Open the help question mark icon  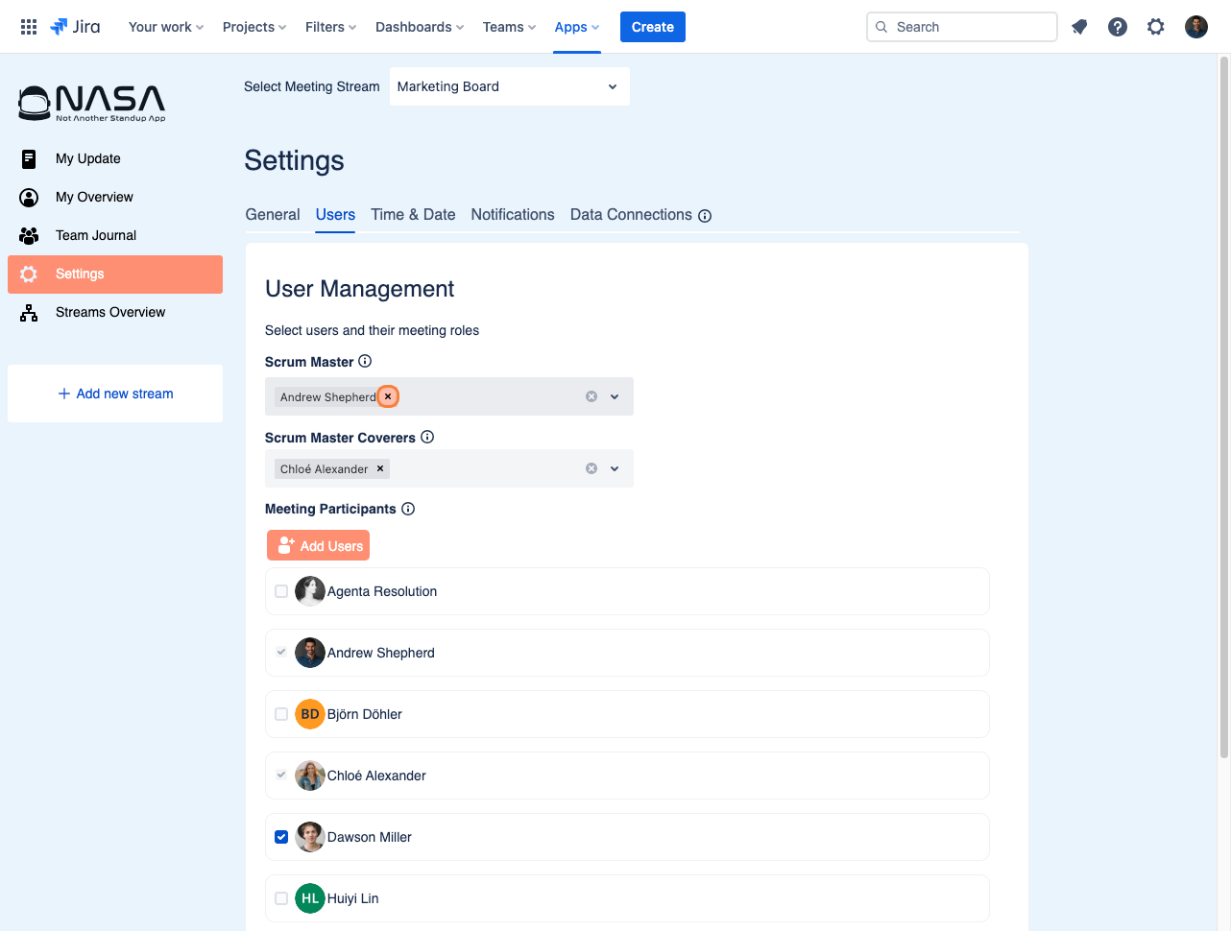(1118, 27)
